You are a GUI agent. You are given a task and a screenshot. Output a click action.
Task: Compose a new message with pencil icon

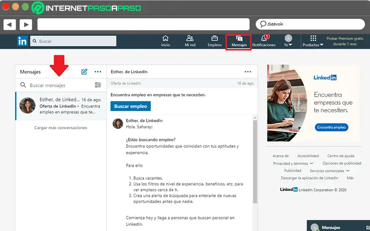[x=84, y=72]
